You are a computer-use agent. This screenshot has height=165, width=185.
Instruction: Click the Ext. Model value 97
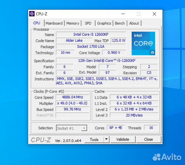pyautogui.click(x=108, y=73)
